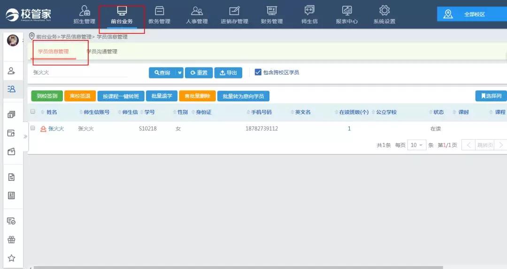Select the checkbox for student 张火火
The width and height of the screenshot is (507, 269).
(33, 128)
